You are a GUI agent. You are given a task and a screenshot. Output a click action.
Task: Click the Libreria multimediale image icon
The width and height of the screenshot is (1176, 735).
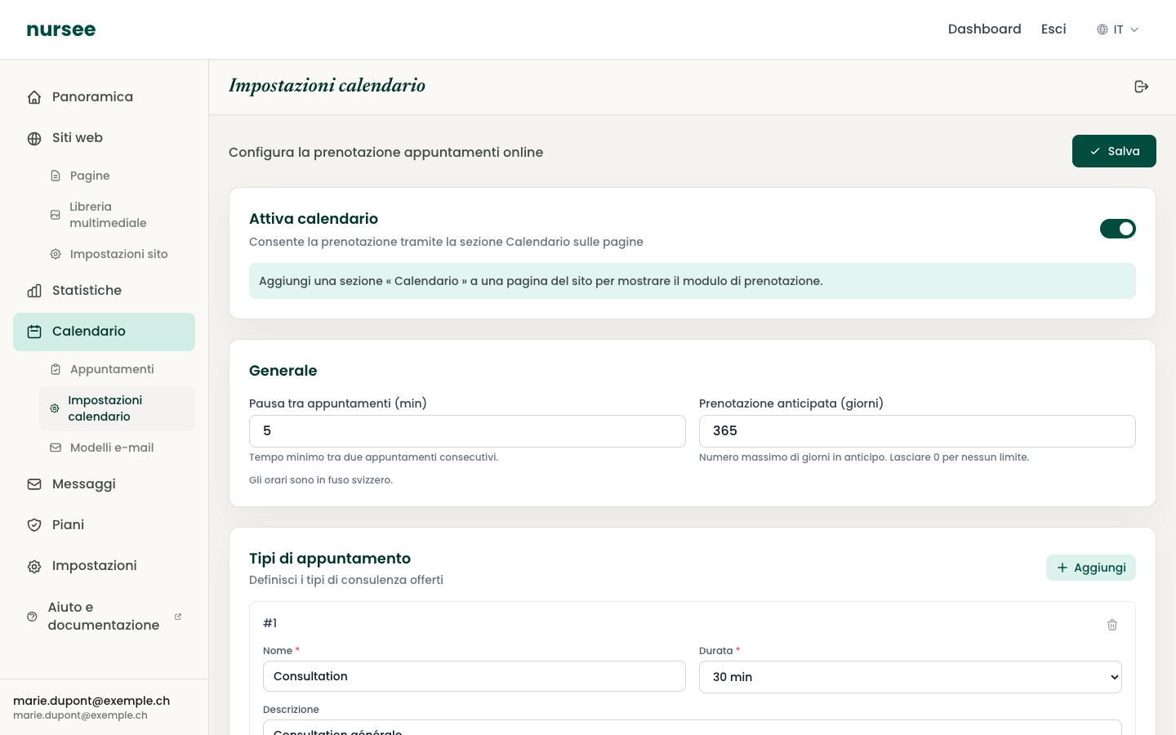click(x=56, y=215)
